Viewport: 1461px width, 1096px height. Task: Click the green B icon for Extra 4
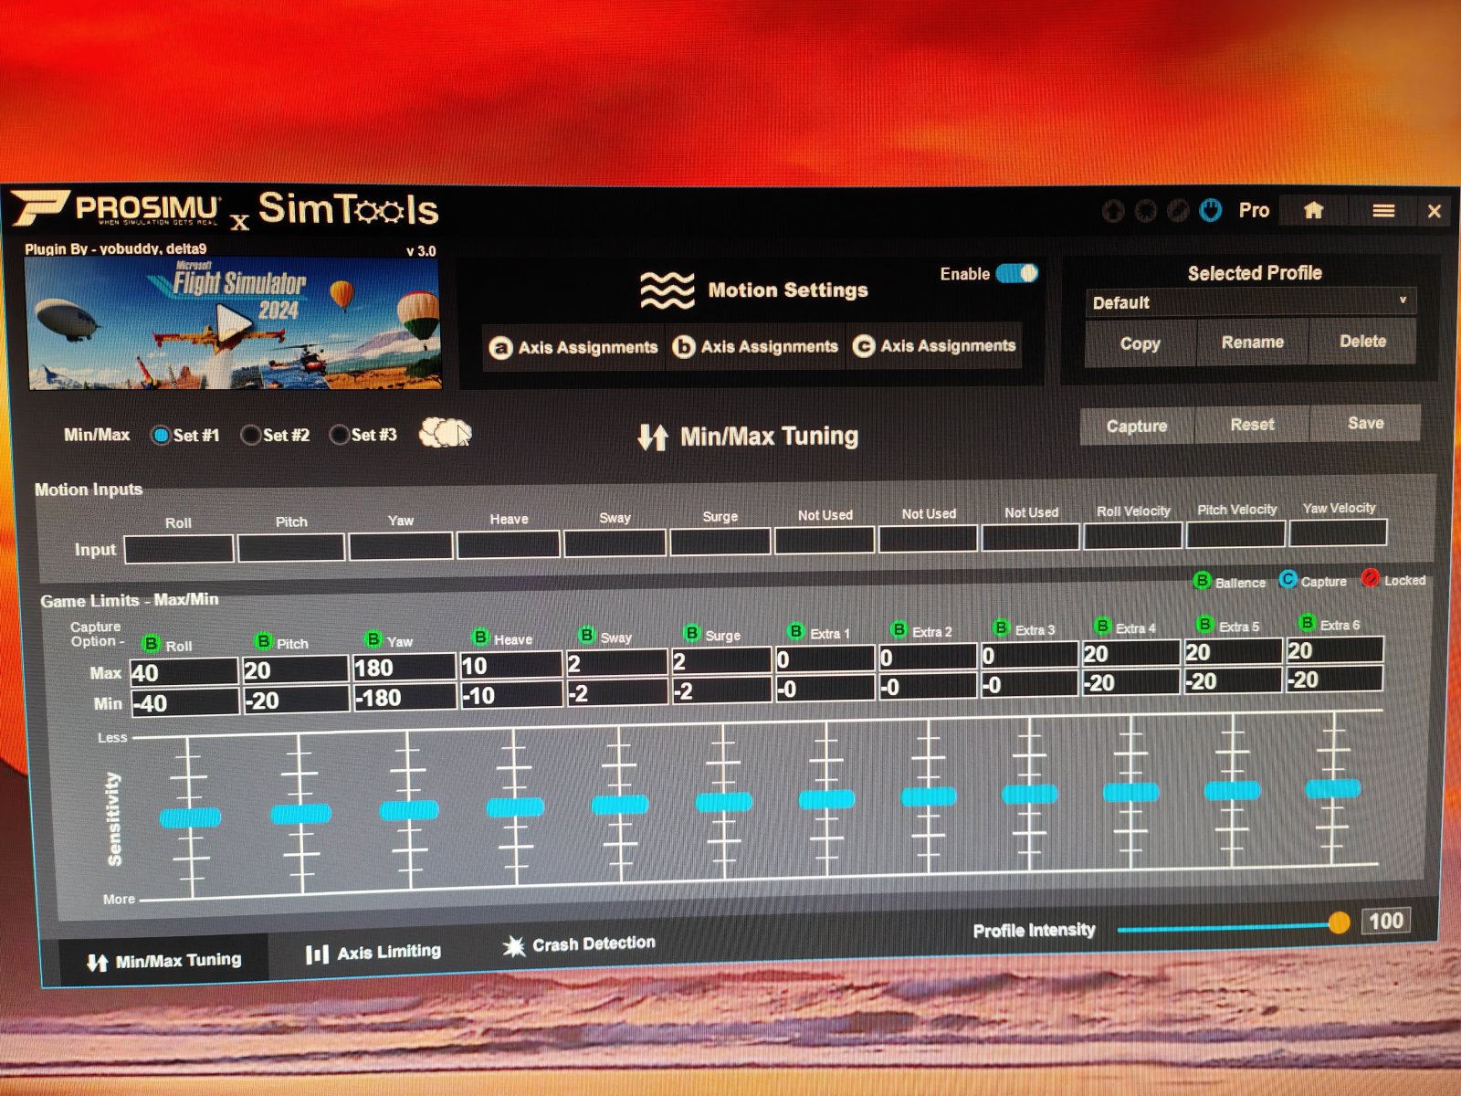1103,626
